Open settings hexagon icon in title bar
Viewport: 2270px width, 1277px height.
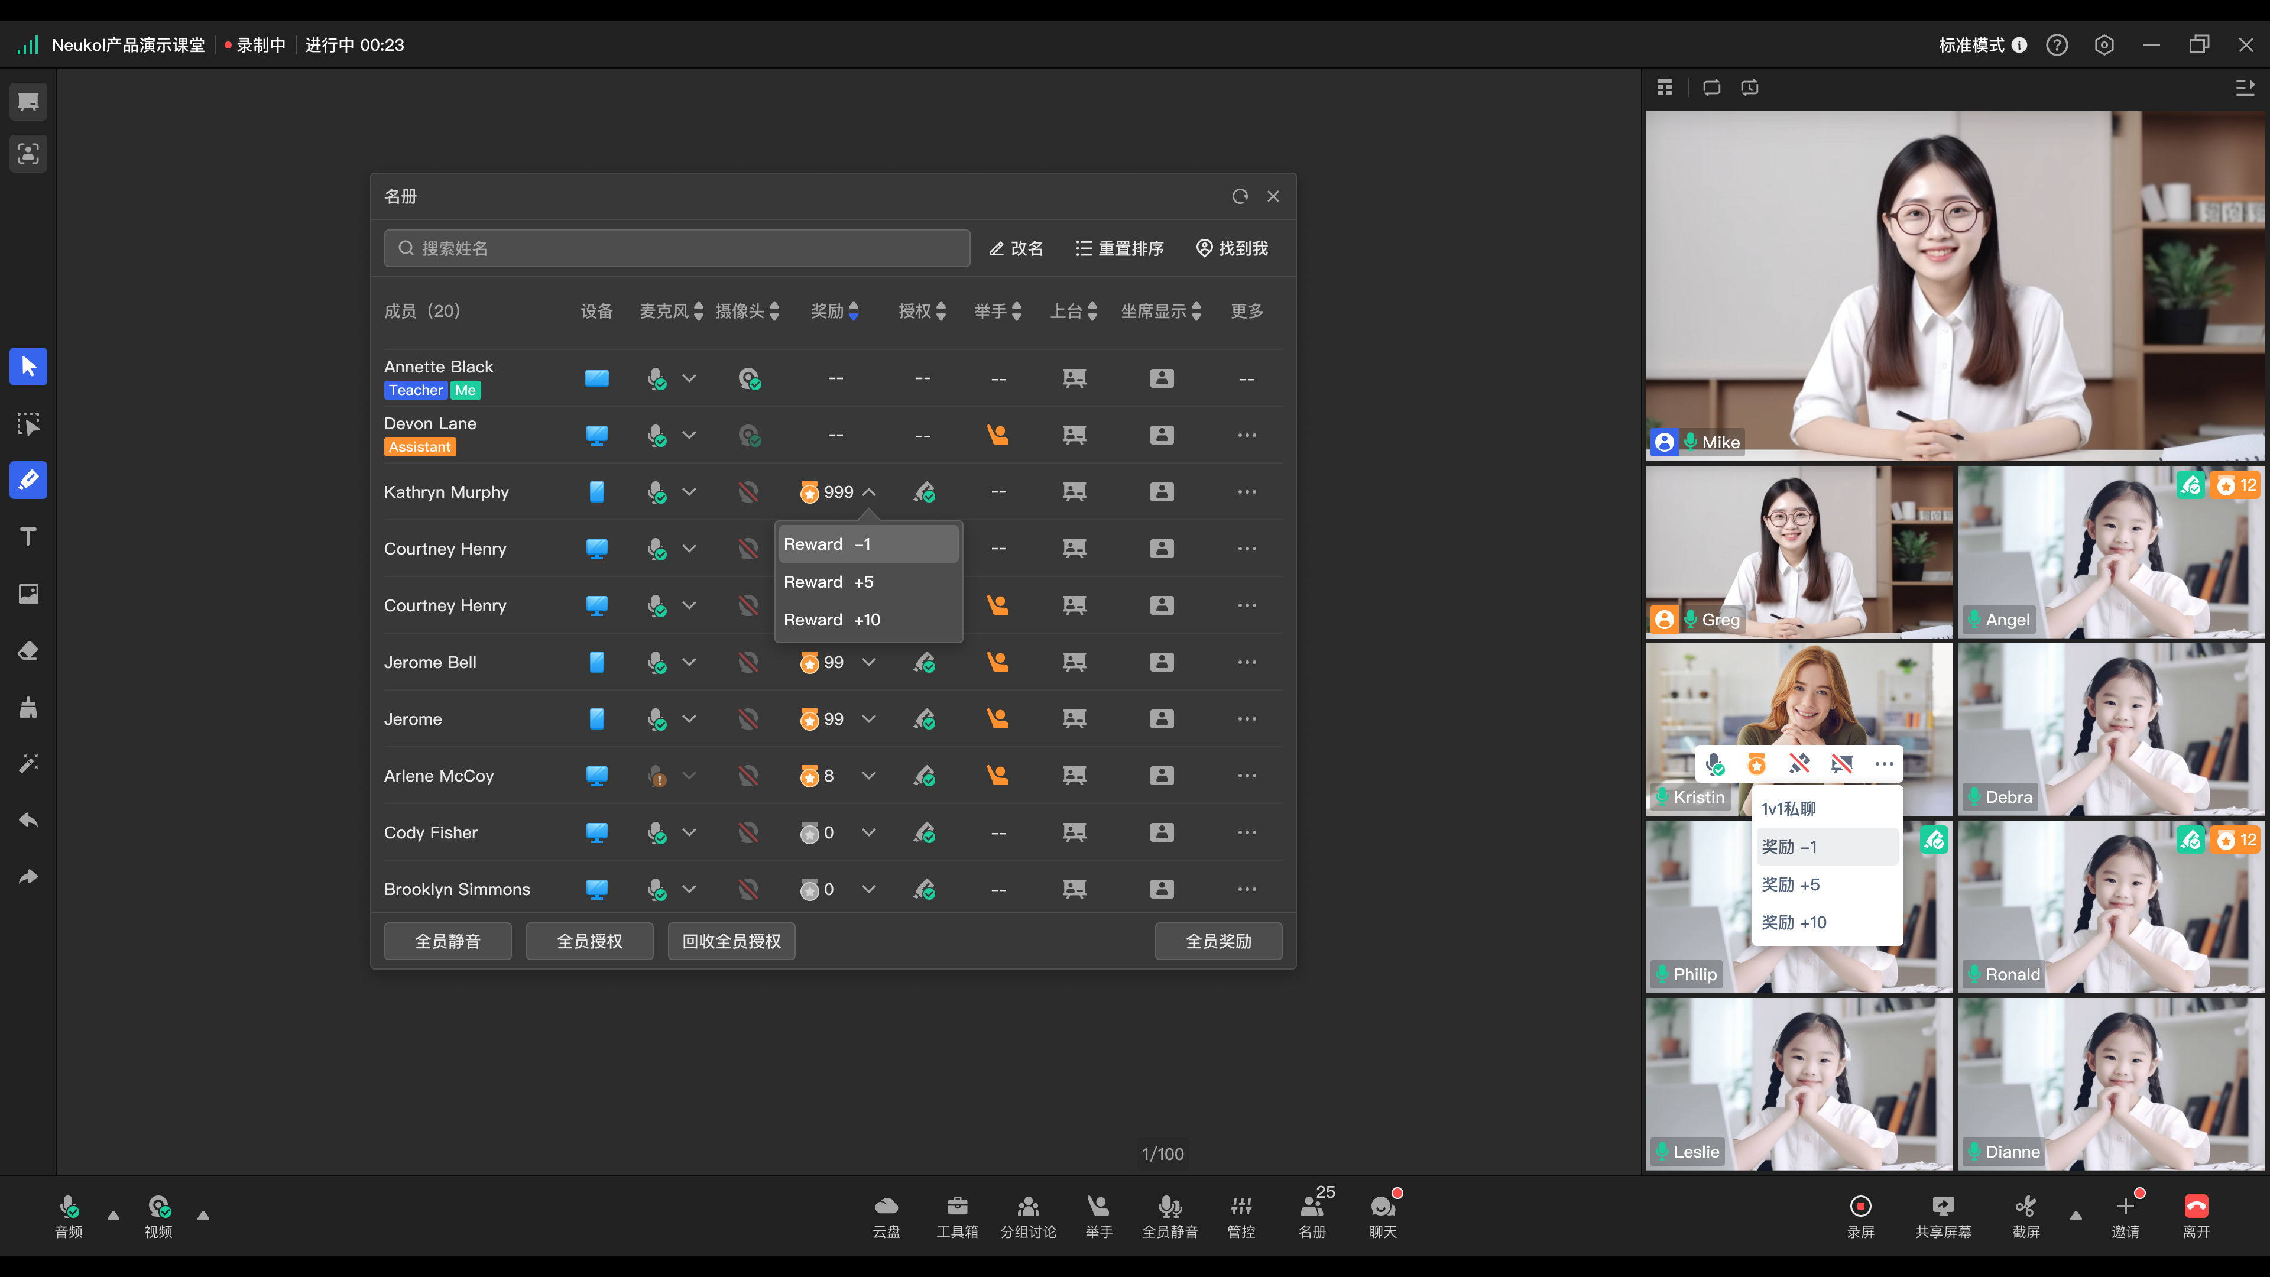2104,45
